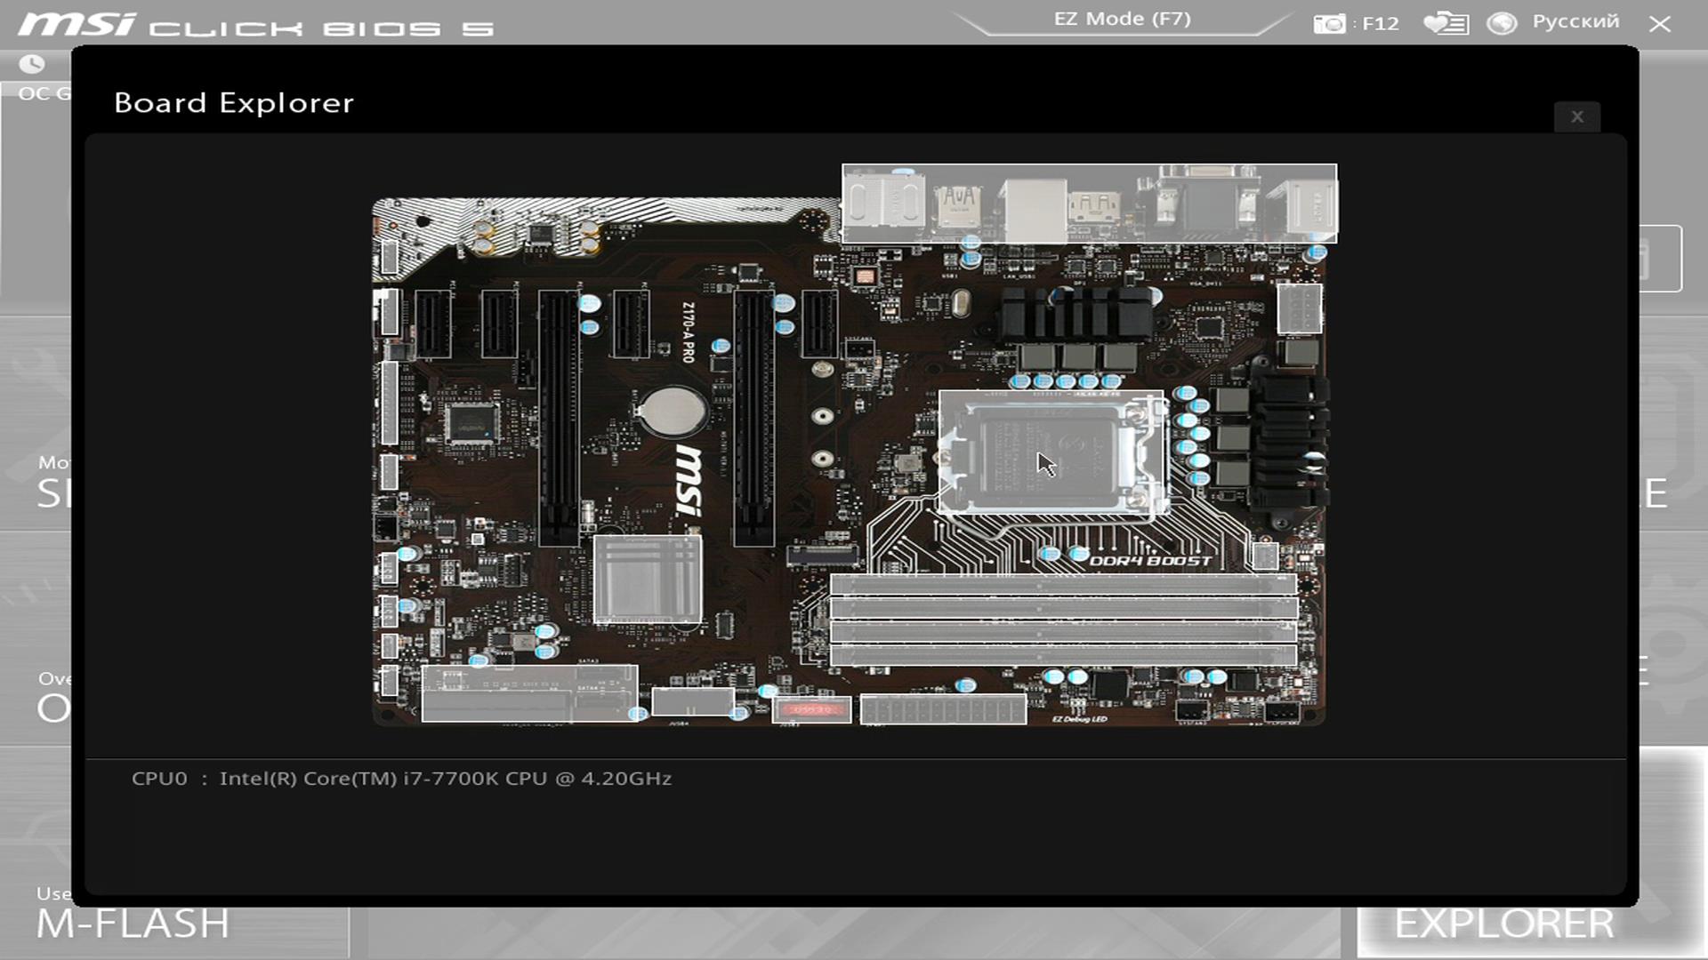Select the highlighted SATA ports block
The width and height of the screenshot is (1708, 960).
(529, 693)
